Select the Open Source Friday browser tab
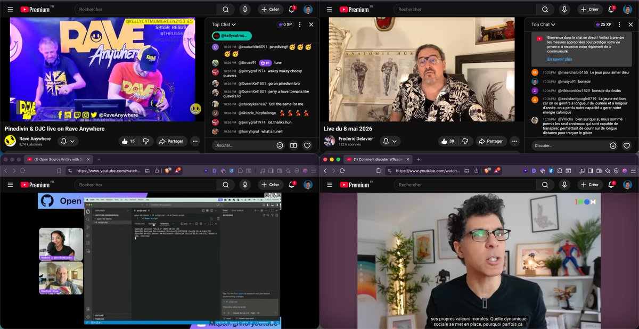 pos(59,159)
